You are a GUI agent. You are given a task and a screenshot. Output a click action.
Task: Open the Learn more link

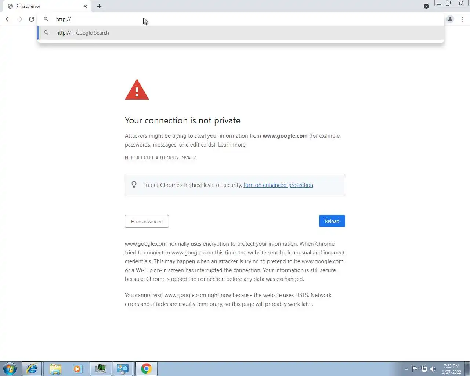coord(232,145)
